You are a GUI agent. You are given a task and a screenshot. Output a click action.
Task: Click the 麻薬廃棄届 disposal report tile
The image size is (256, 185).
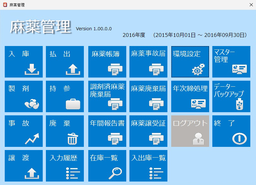click(x=148, y=96)
